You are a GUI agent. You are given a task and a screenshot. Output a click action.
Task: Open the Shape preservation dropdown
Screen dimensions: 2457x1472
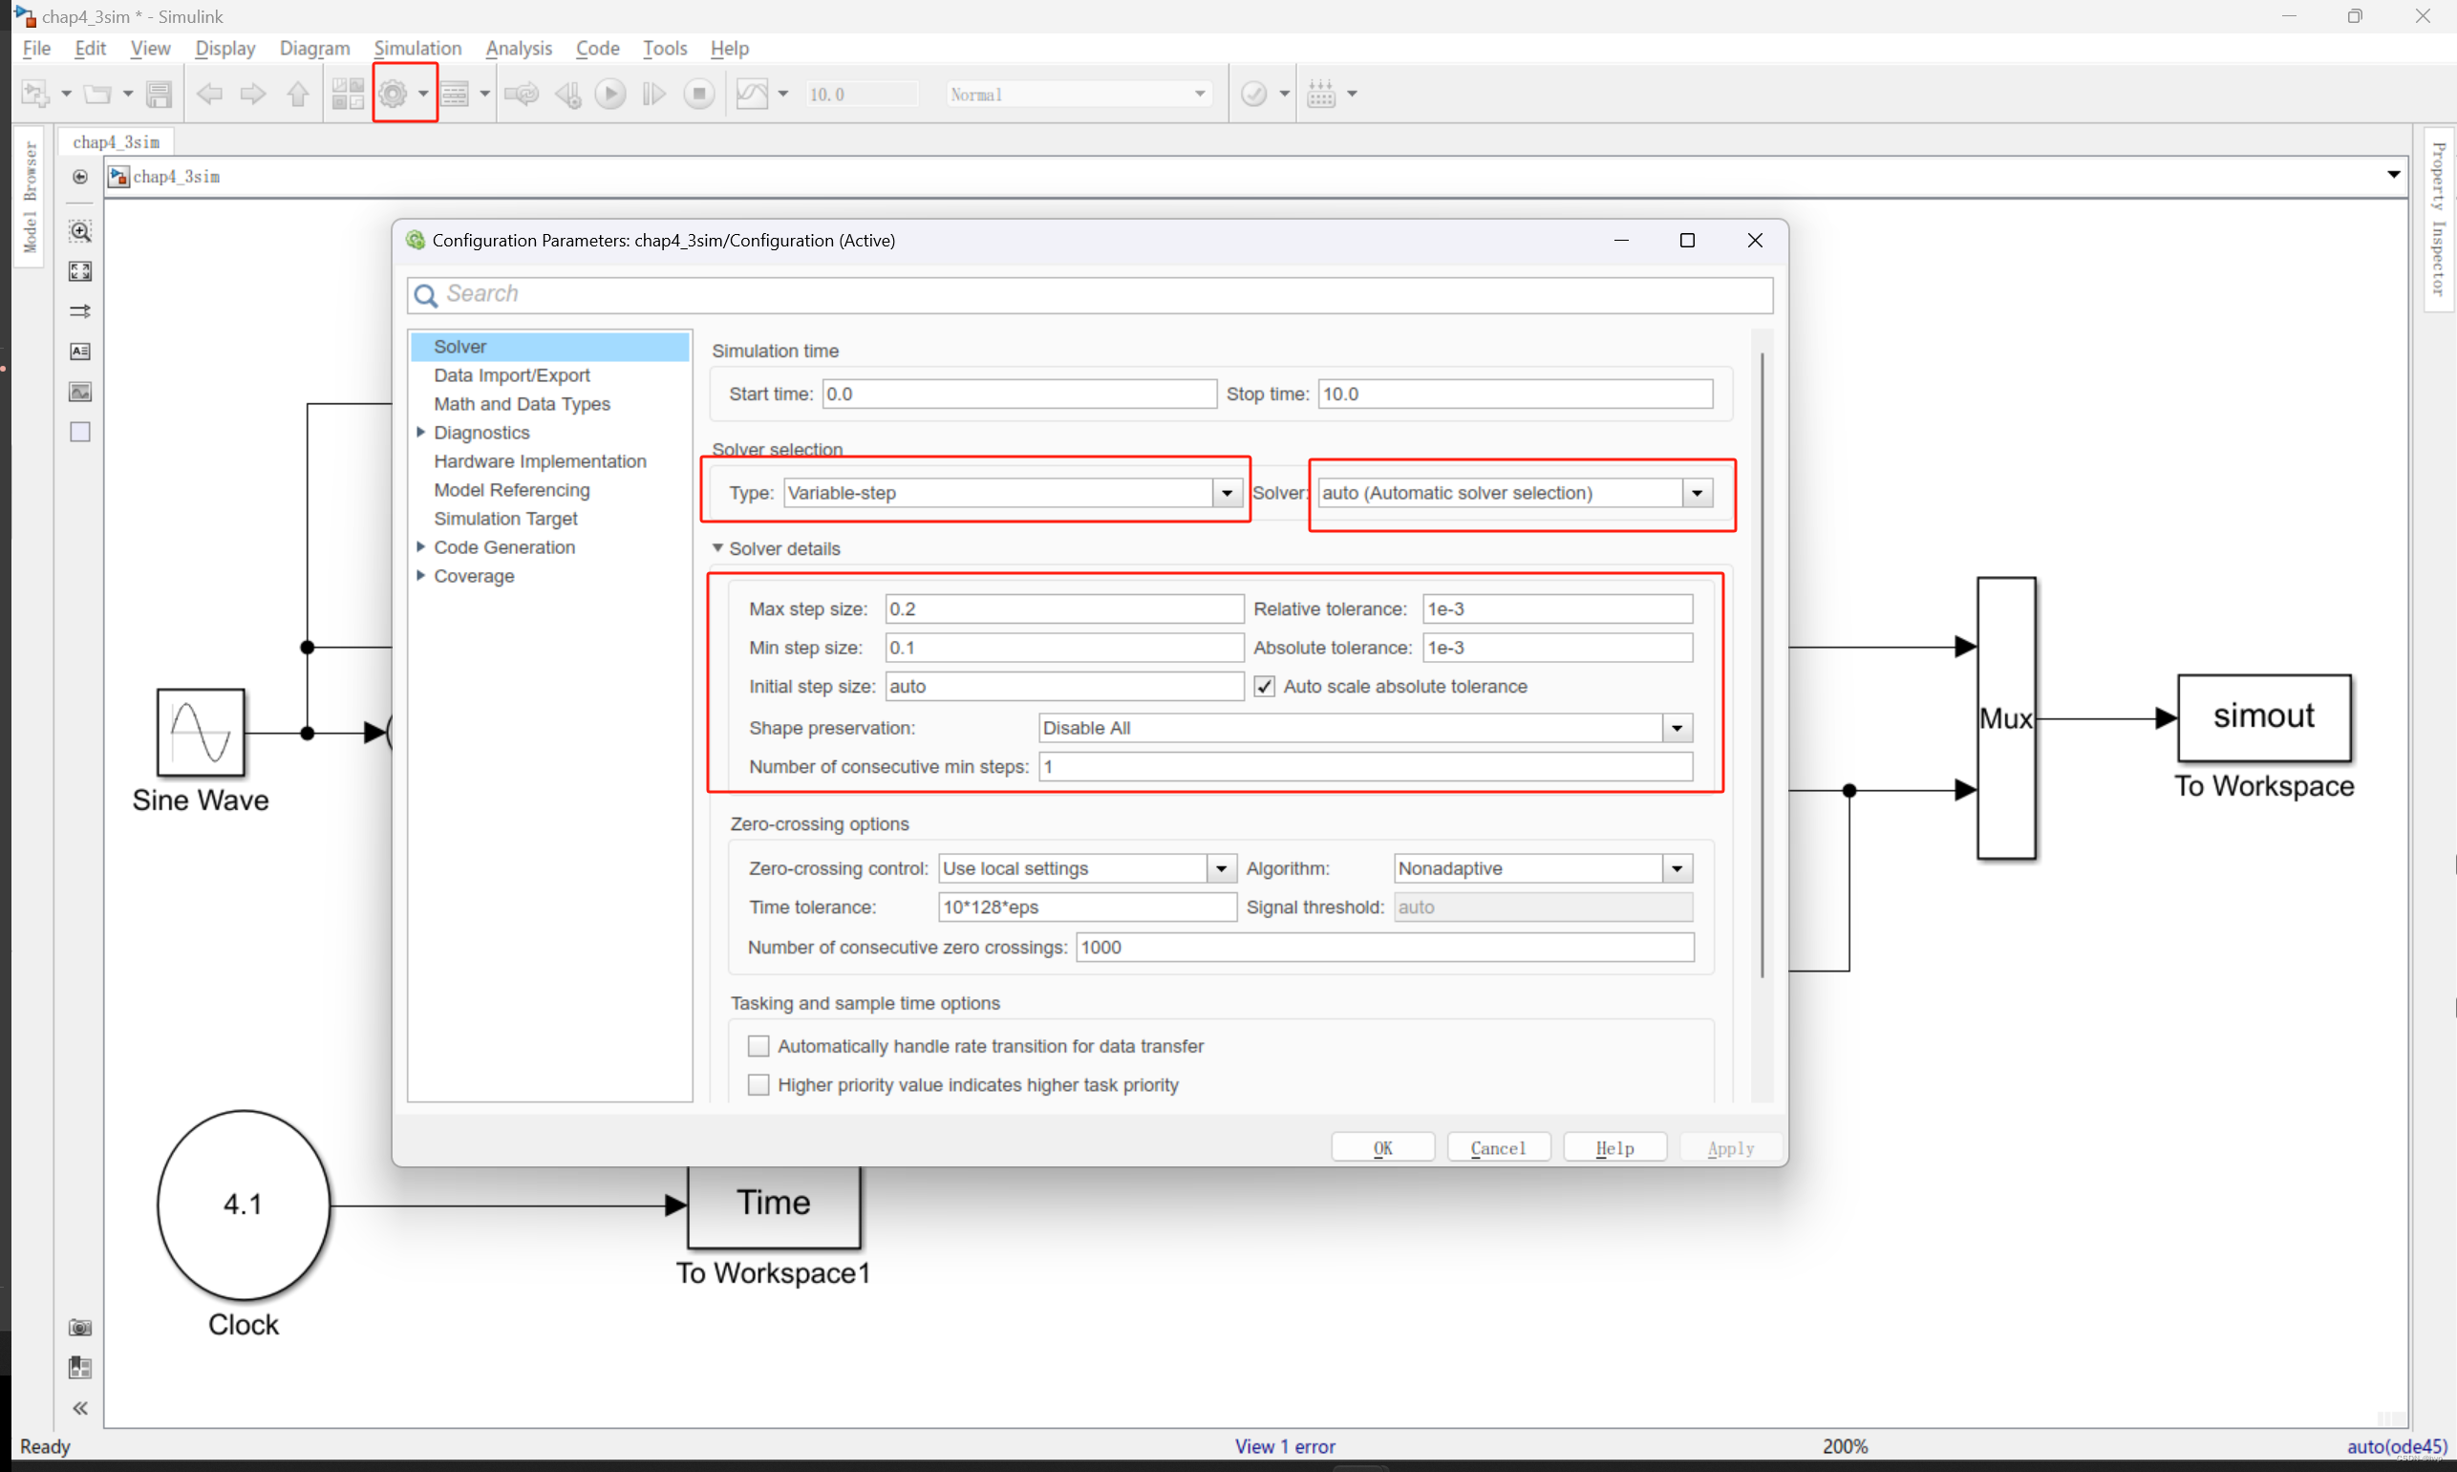click(1677, 728)
